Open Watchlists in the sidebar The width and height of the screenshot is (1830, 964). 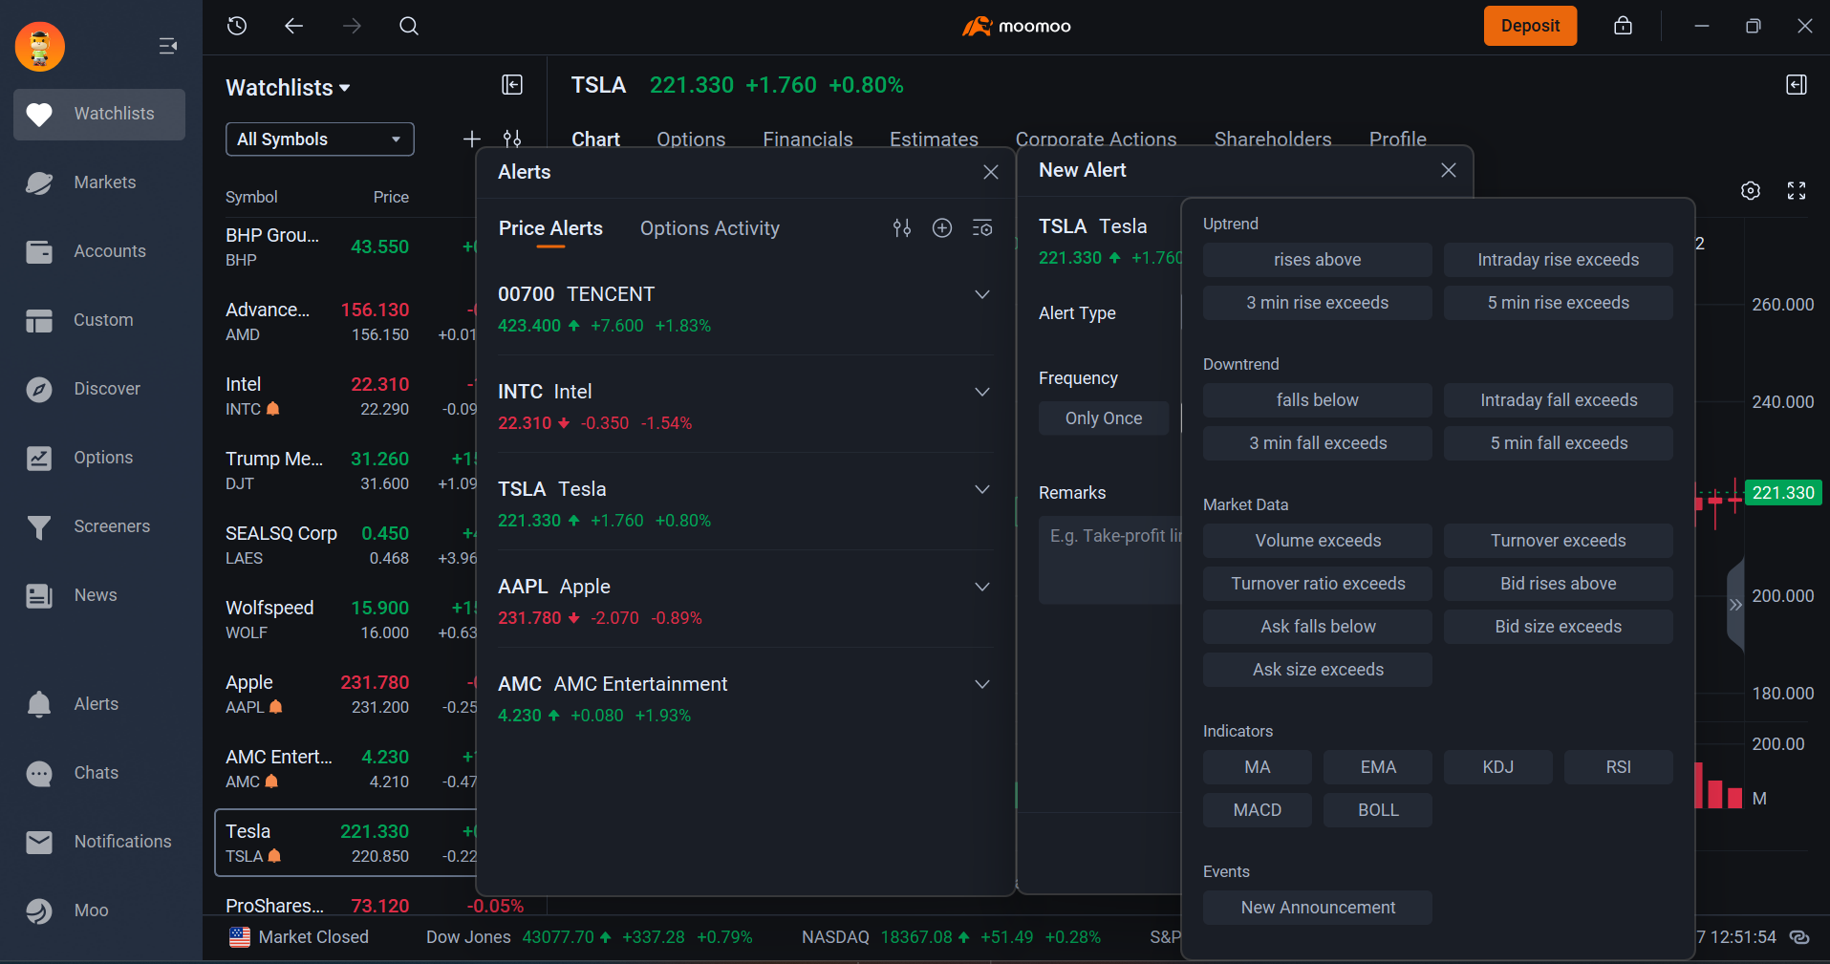click(x=99, y=115)
